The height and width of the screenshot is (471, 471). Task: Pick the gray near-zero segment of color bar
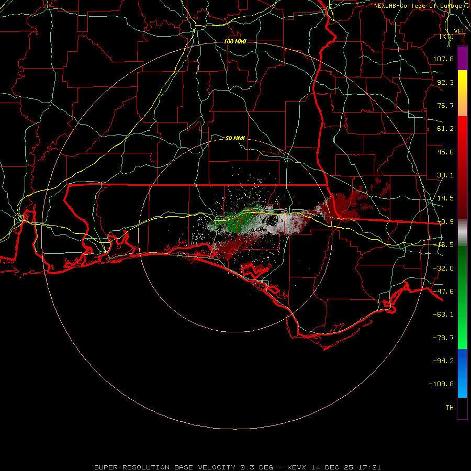pos(462,233)
